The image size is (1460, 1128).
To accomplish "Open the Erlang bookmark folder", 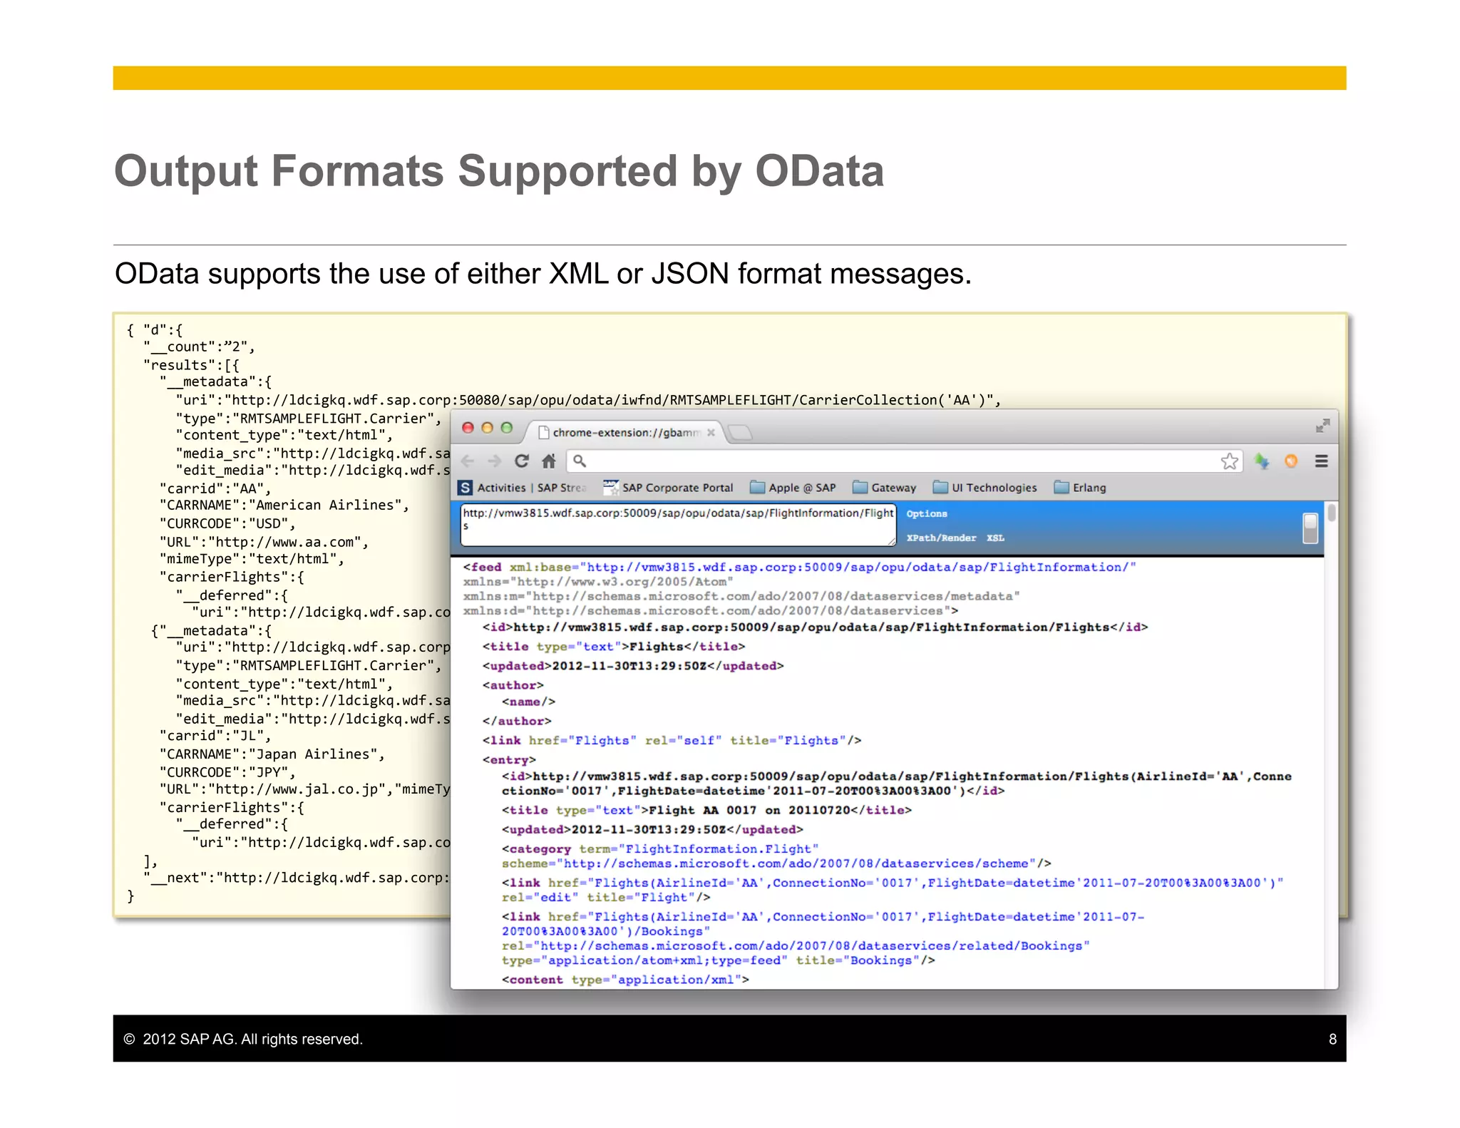I will pos(1080,488).
